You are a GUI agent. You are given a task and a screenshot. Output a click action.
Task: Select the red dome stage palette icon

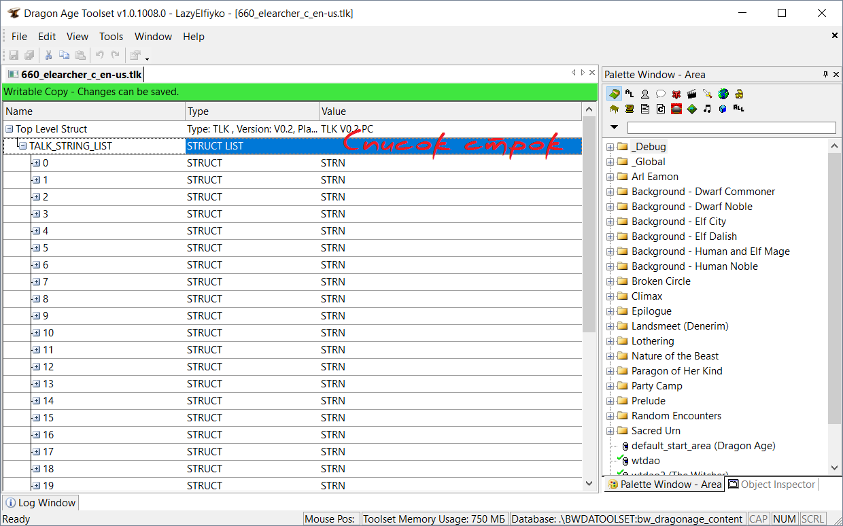(676, 109)
